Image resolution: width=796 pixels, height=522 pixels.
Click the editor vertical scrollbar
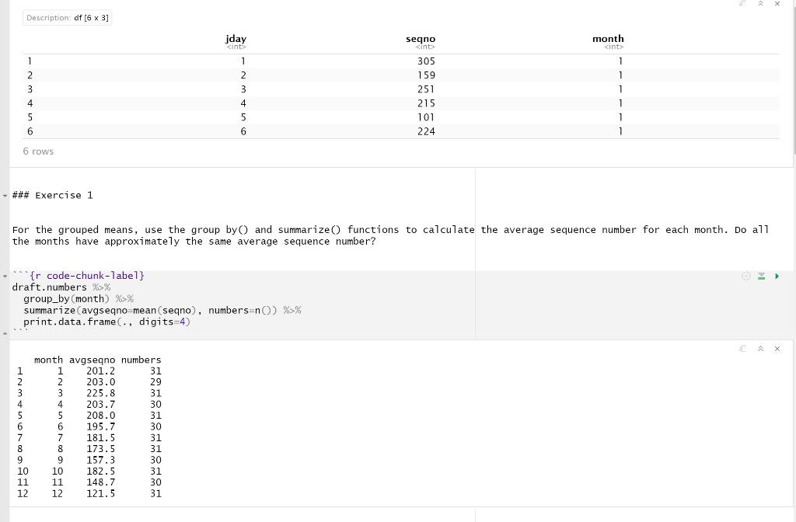794,76
